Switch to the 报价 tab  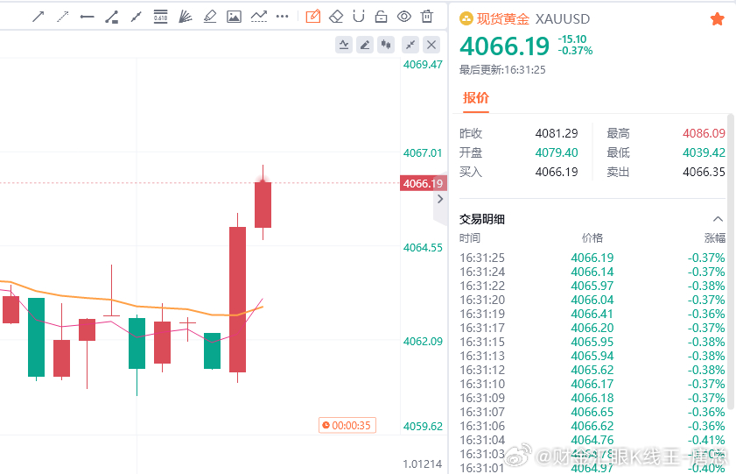(x=476, y=98)
